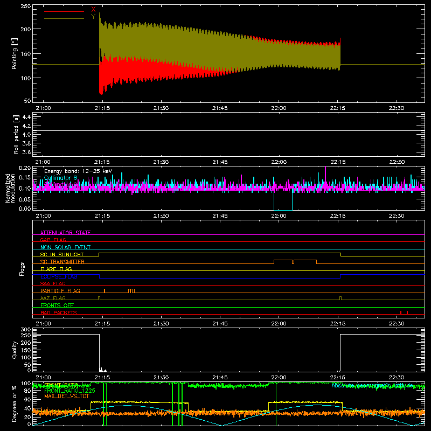Click the 0.05 tick on modulation axis
This screenshot has height=431, width=431.
25,199
